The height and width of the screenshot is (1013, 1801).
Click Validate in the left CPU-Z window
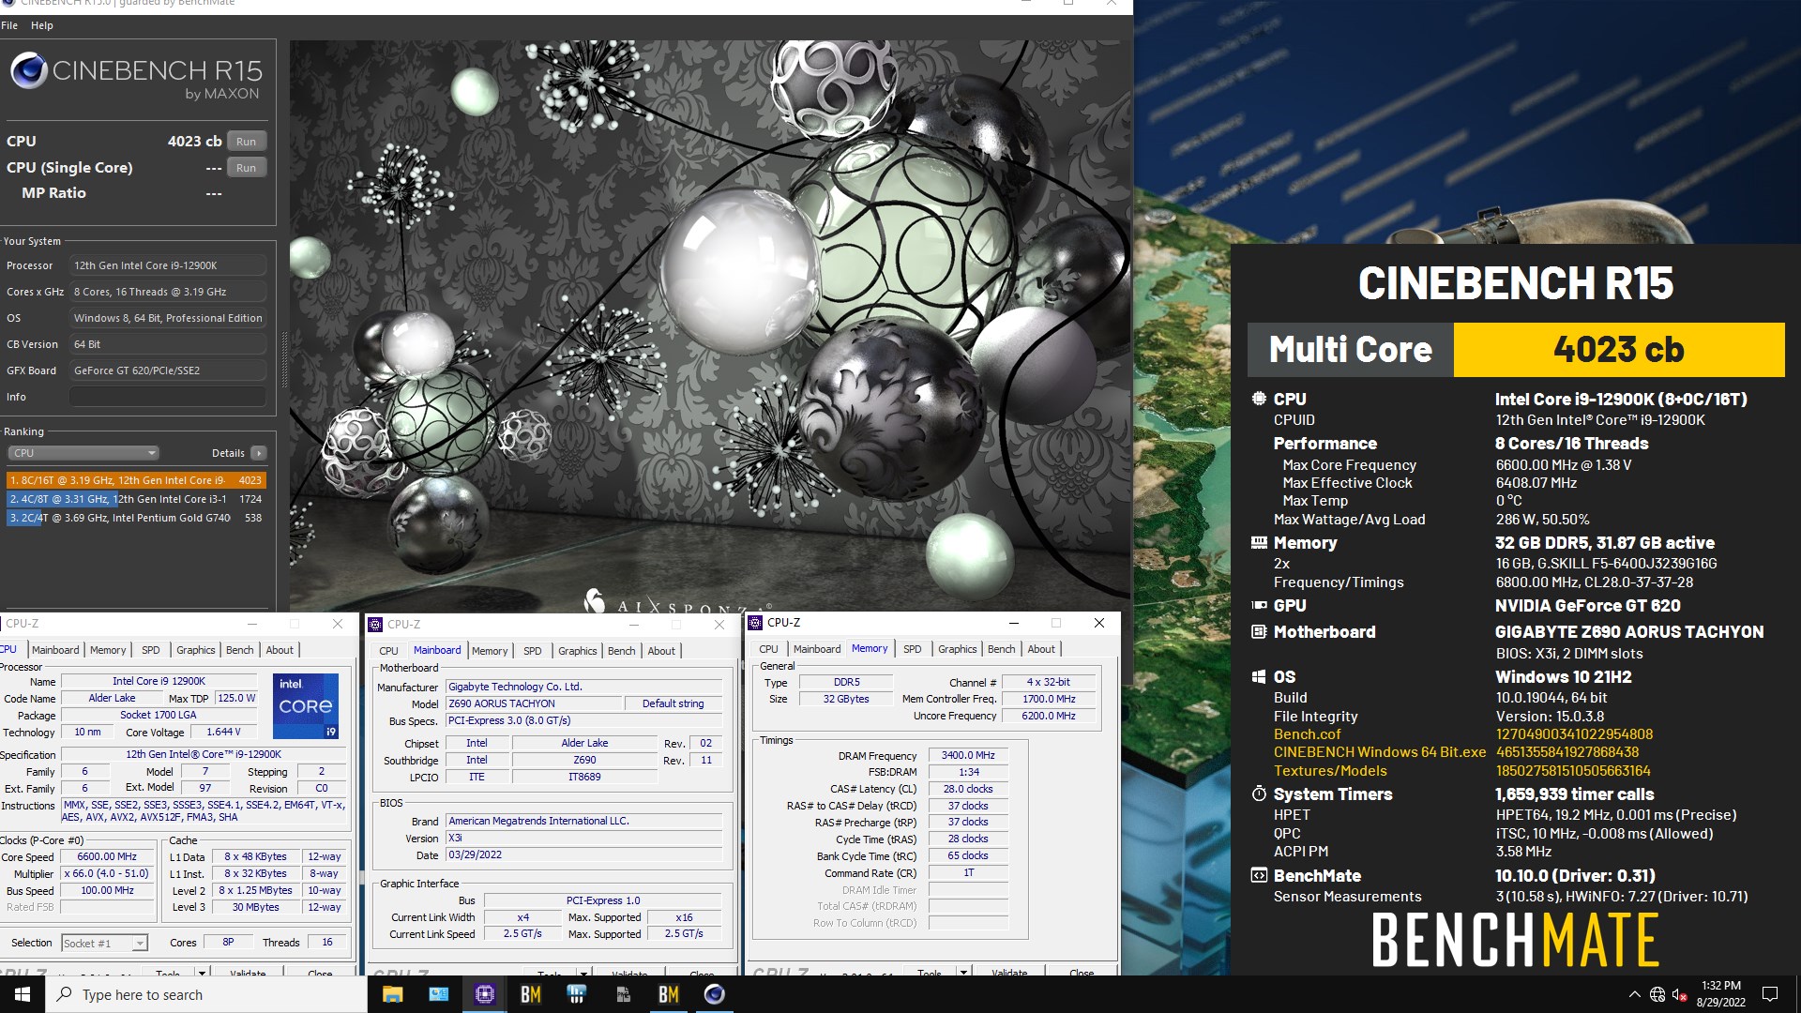pyautogui.click(x=248, y=973)
